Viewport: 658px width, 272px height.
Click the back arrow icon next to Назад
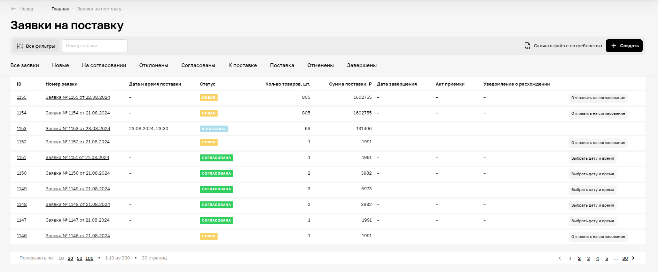[x=14, y=9]
